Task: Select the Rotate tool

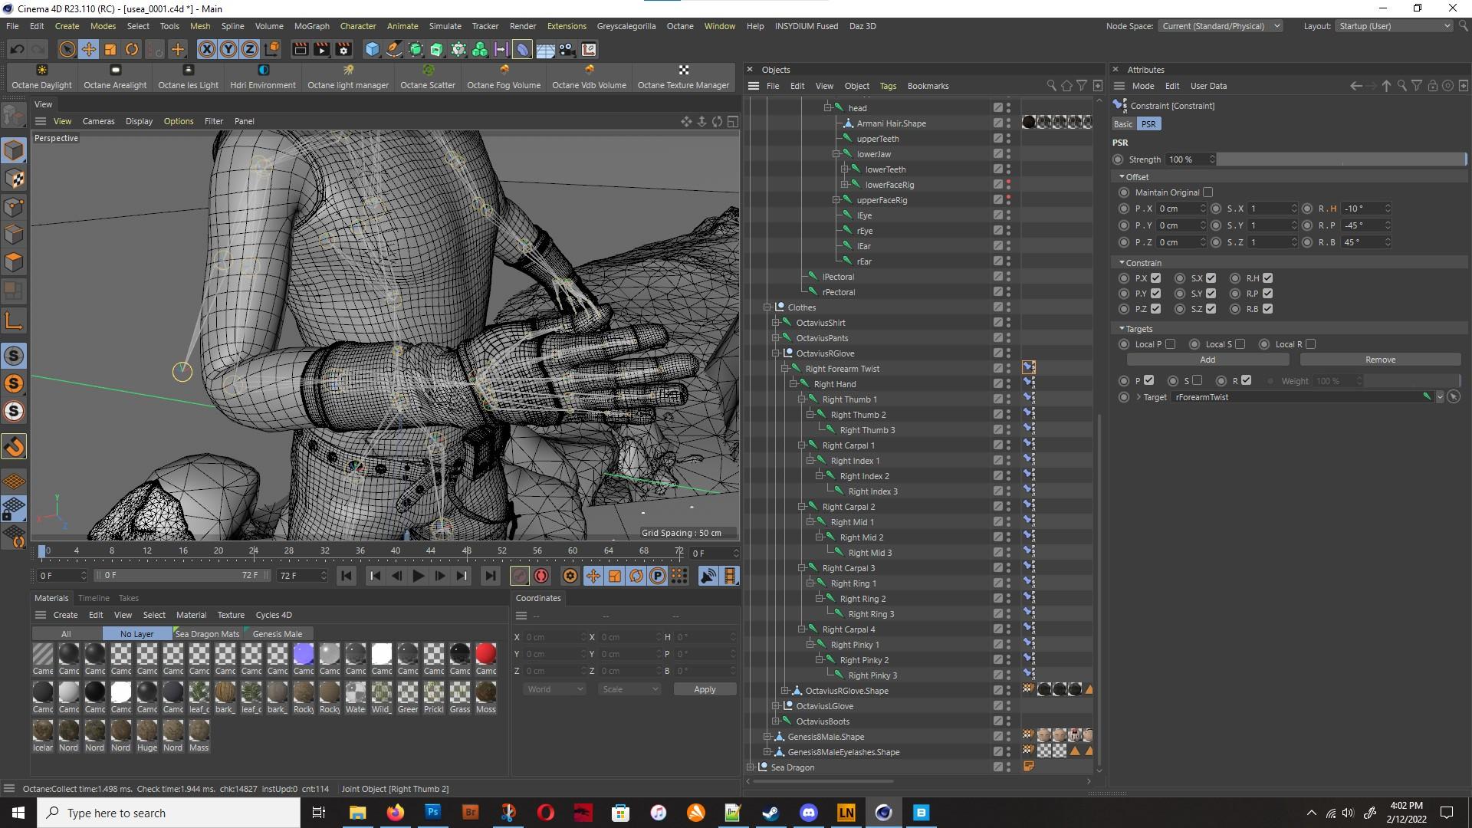Action: click(132, 50)
